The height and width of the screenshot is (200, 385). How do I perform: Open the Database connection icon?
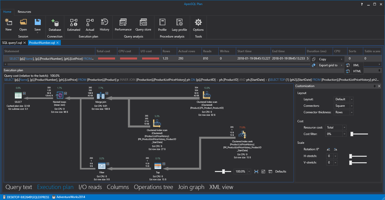point(55,22)
